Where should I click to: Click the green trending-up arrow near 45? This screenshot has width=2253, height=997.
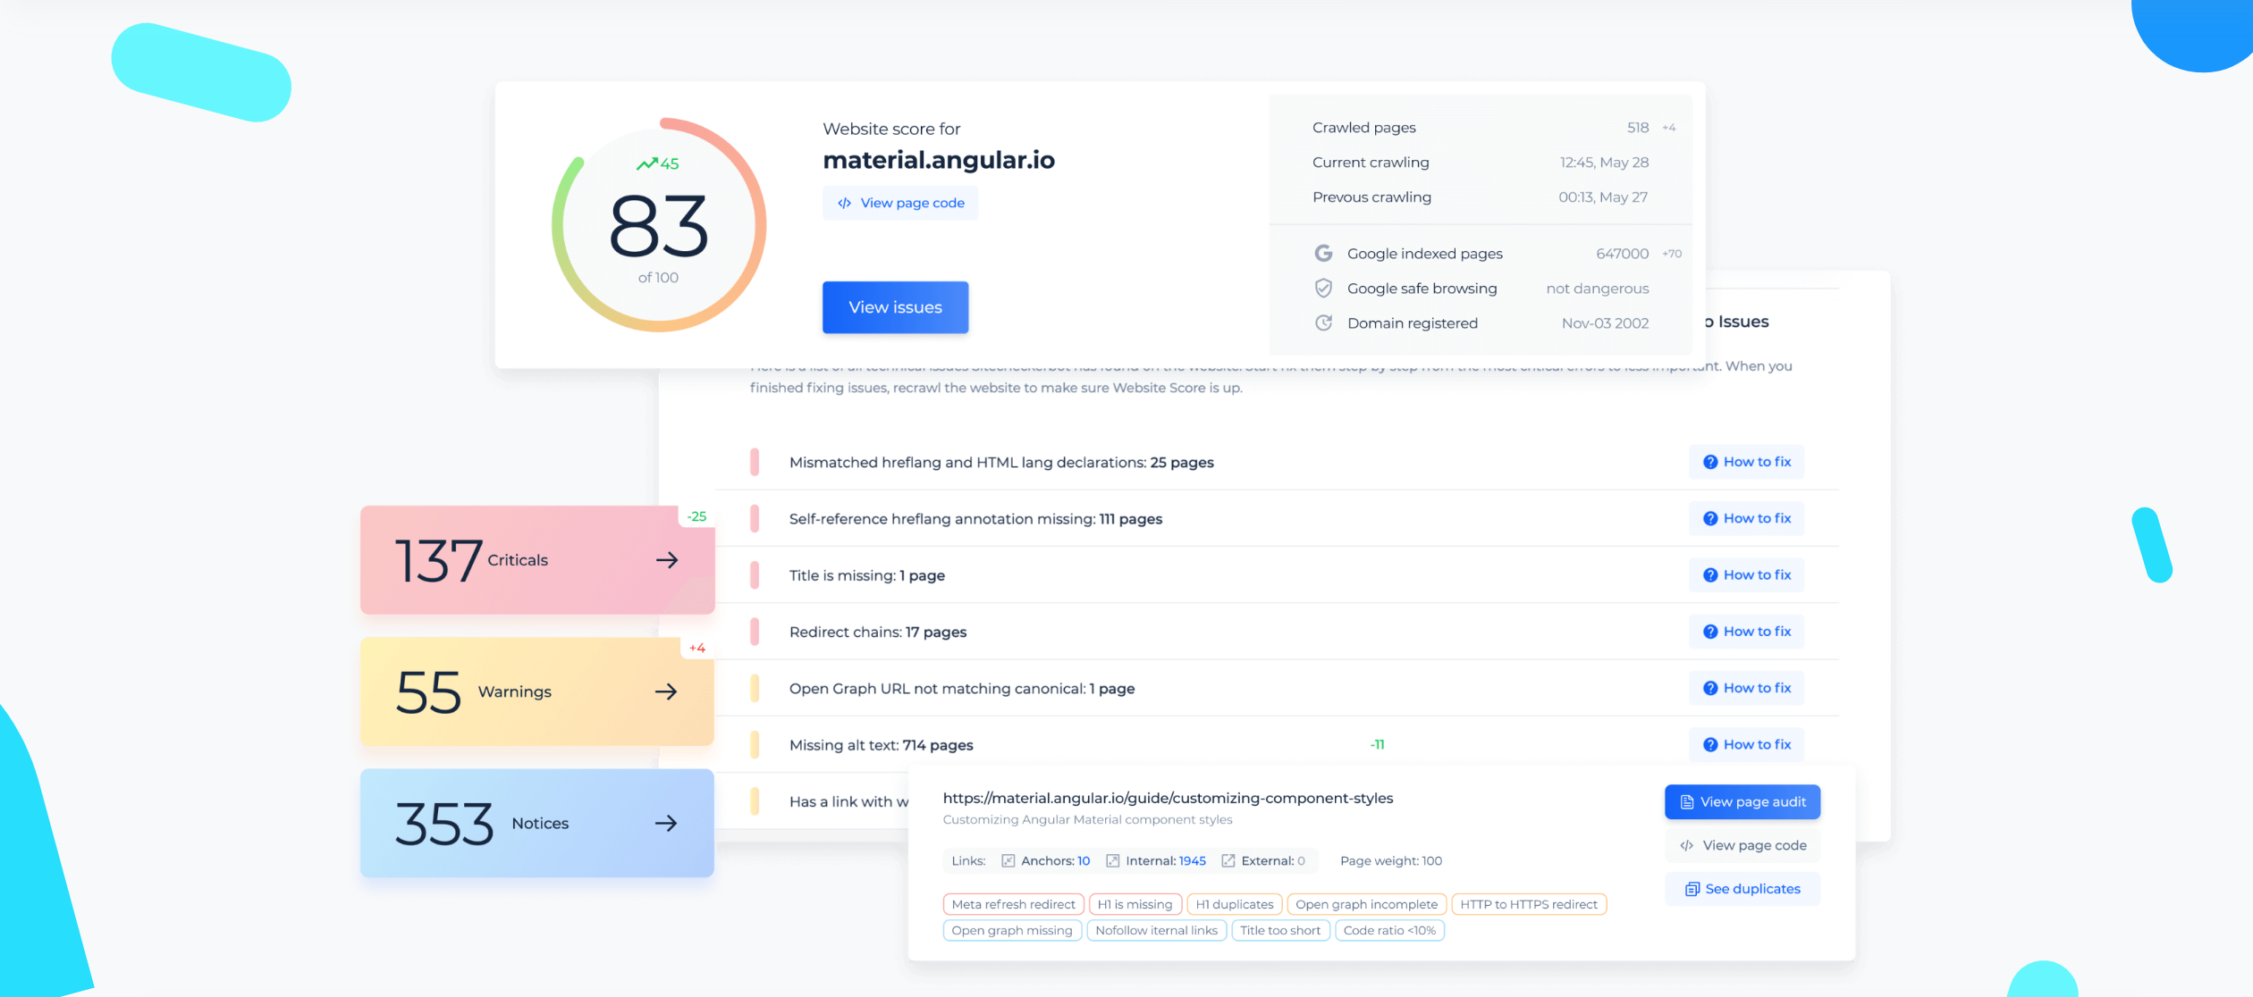coord(647,163)
